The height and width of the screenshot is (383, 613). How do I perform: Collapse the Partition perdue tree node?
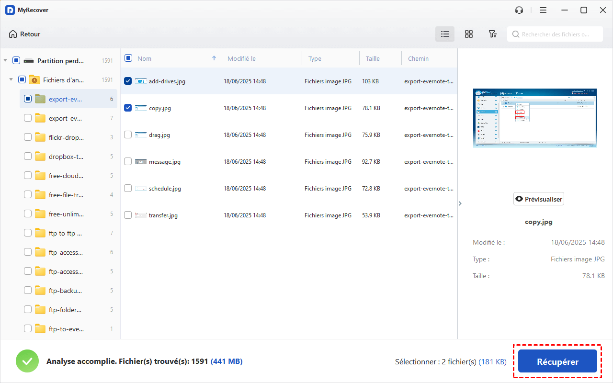(x=5, y=60)
